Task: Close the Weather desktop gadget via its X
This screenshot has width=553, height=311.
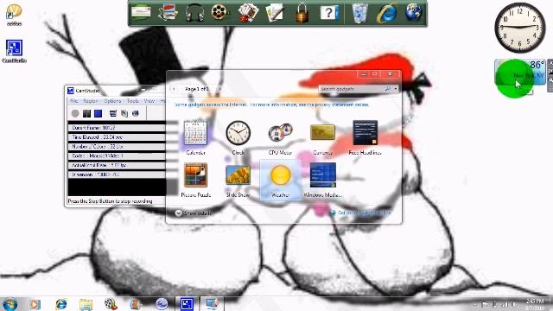Action: coord(550,63)
